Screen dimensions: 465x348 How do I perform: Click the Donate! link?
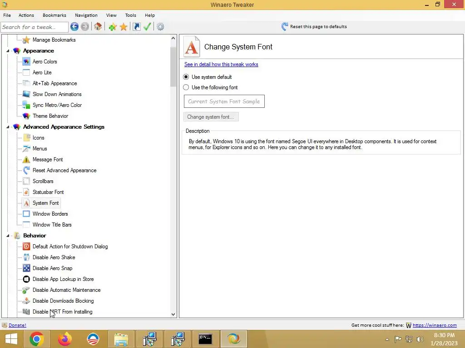click(x=18, y=325)
